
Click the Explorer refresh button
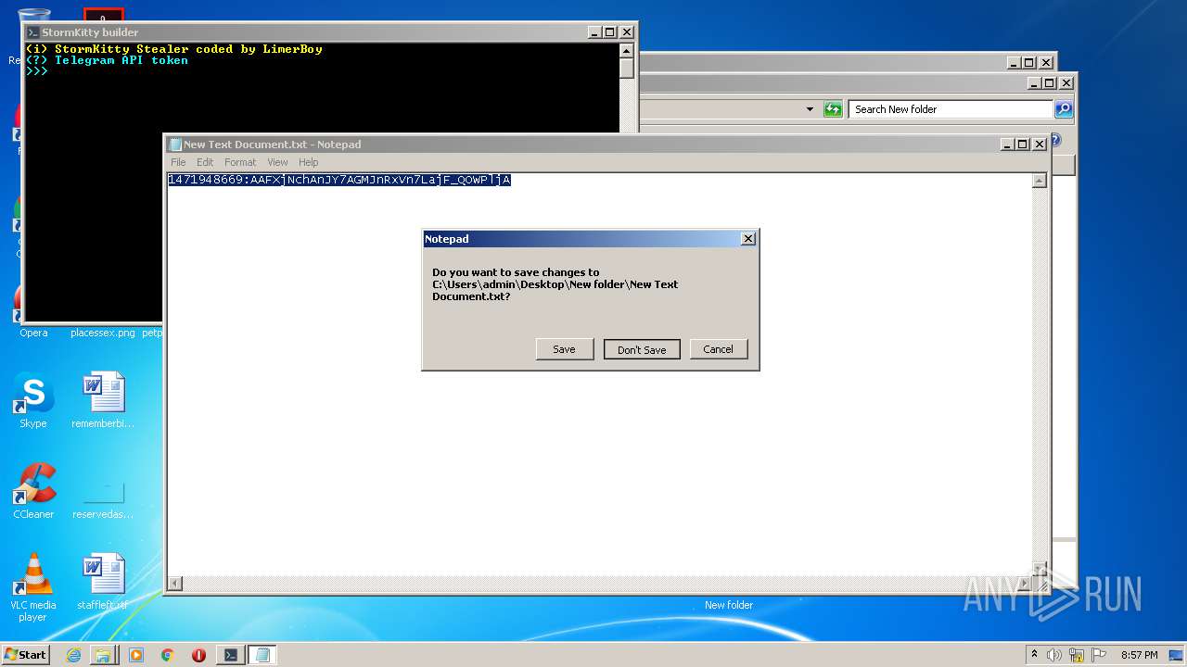tap(833, 109)
